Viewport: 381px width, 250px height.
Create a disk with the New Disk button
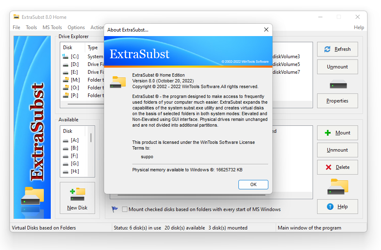click(77, 198)
